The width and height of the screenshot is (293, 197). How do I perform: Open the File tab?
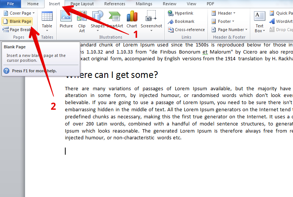[11, 4]
